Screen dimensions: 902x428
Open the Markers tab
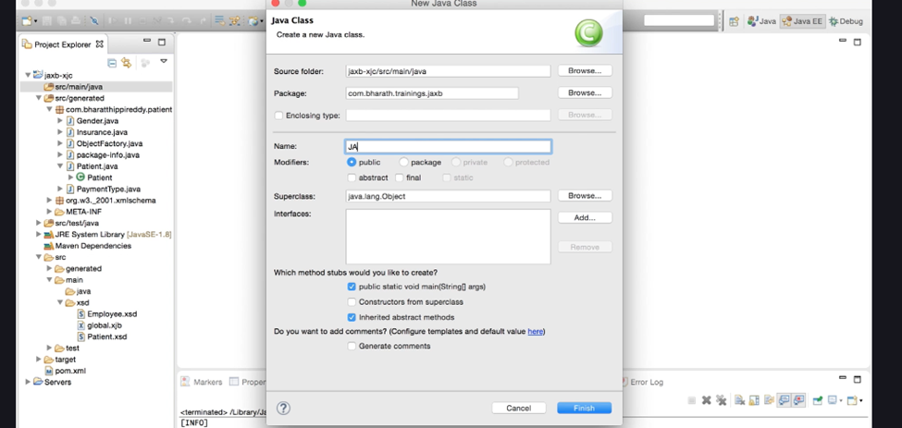coord(202,382)
